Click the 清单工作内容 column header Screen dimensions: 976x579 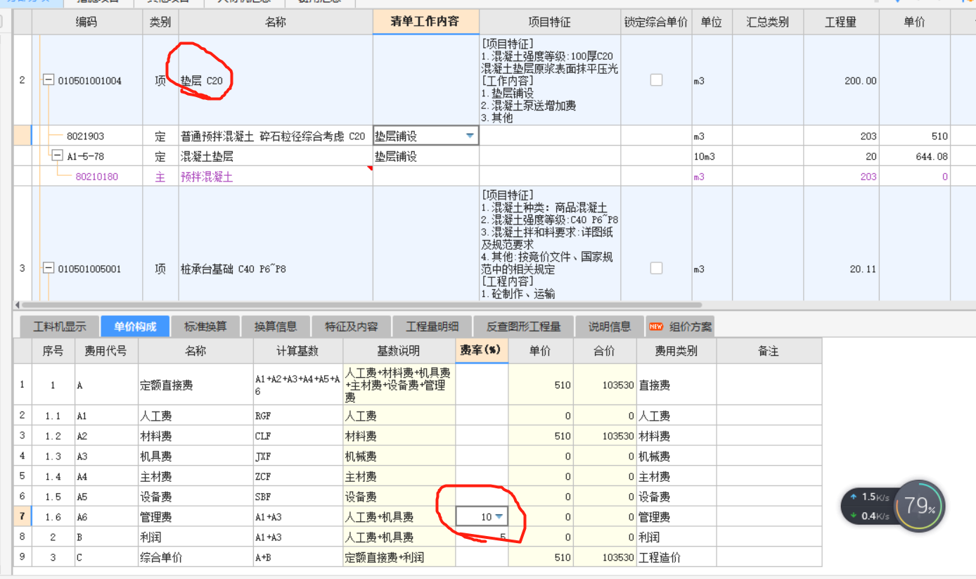tap(425, 22)
